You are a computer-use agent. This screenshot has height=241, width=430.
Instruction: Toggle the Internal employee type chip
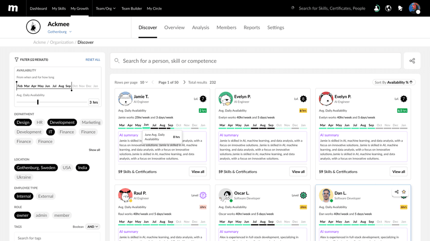24,196
